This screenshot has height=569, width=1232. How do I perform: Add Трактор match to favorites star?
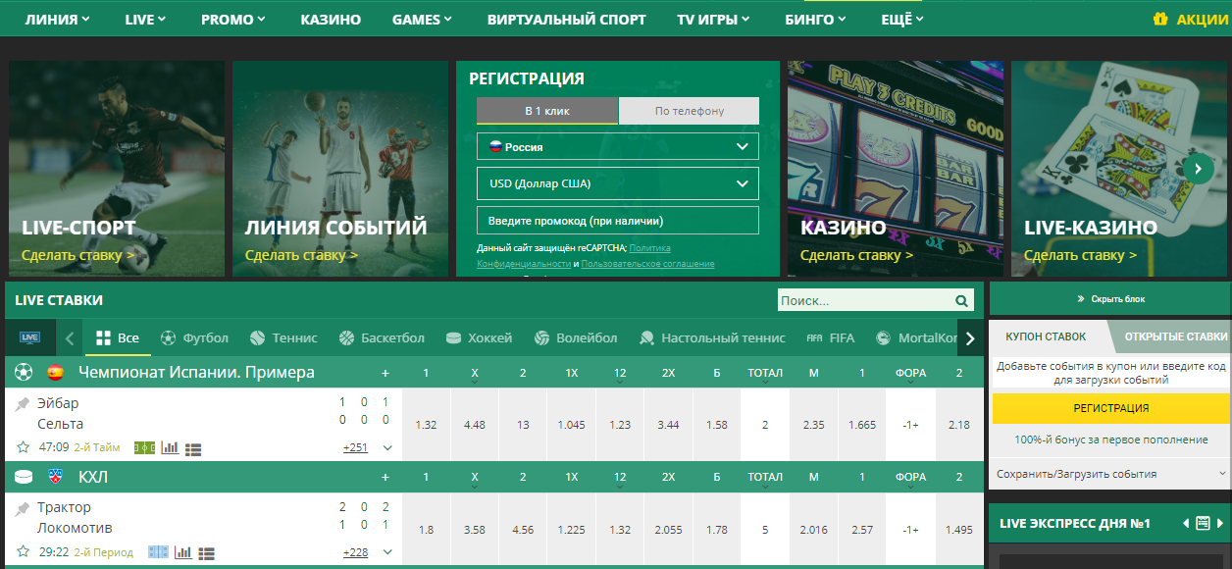point(23,551)
